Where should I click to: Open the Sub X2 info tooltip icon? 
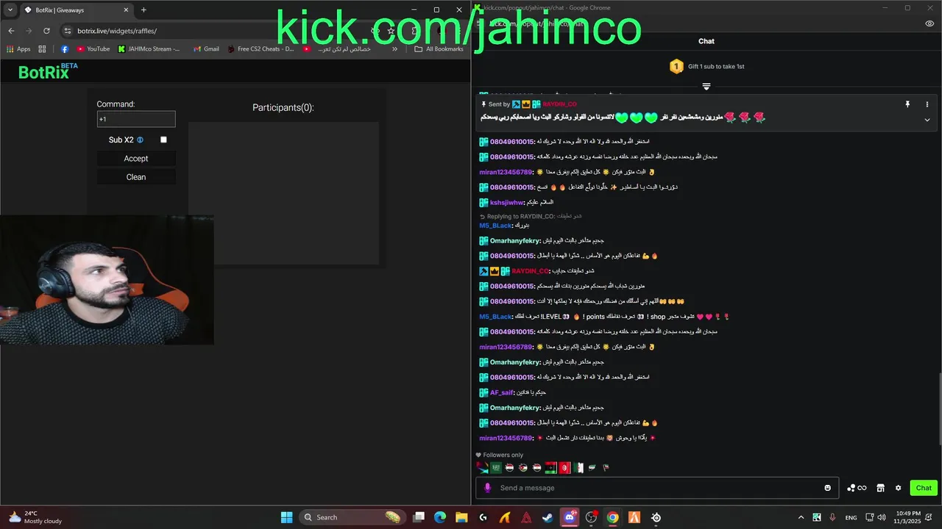pyautogui.click(x=140, y=140)
